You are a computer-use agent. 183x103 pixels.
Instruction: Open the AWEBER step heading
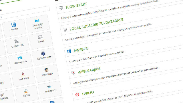pos(81,50)
